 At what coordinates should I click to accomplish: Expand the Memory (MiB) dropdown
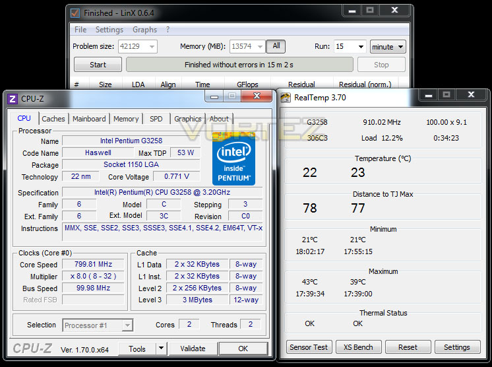tap(260, 47)
